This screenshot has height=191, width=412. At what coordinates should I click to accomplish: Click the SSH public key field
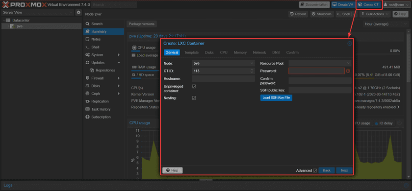pos(320,90)
